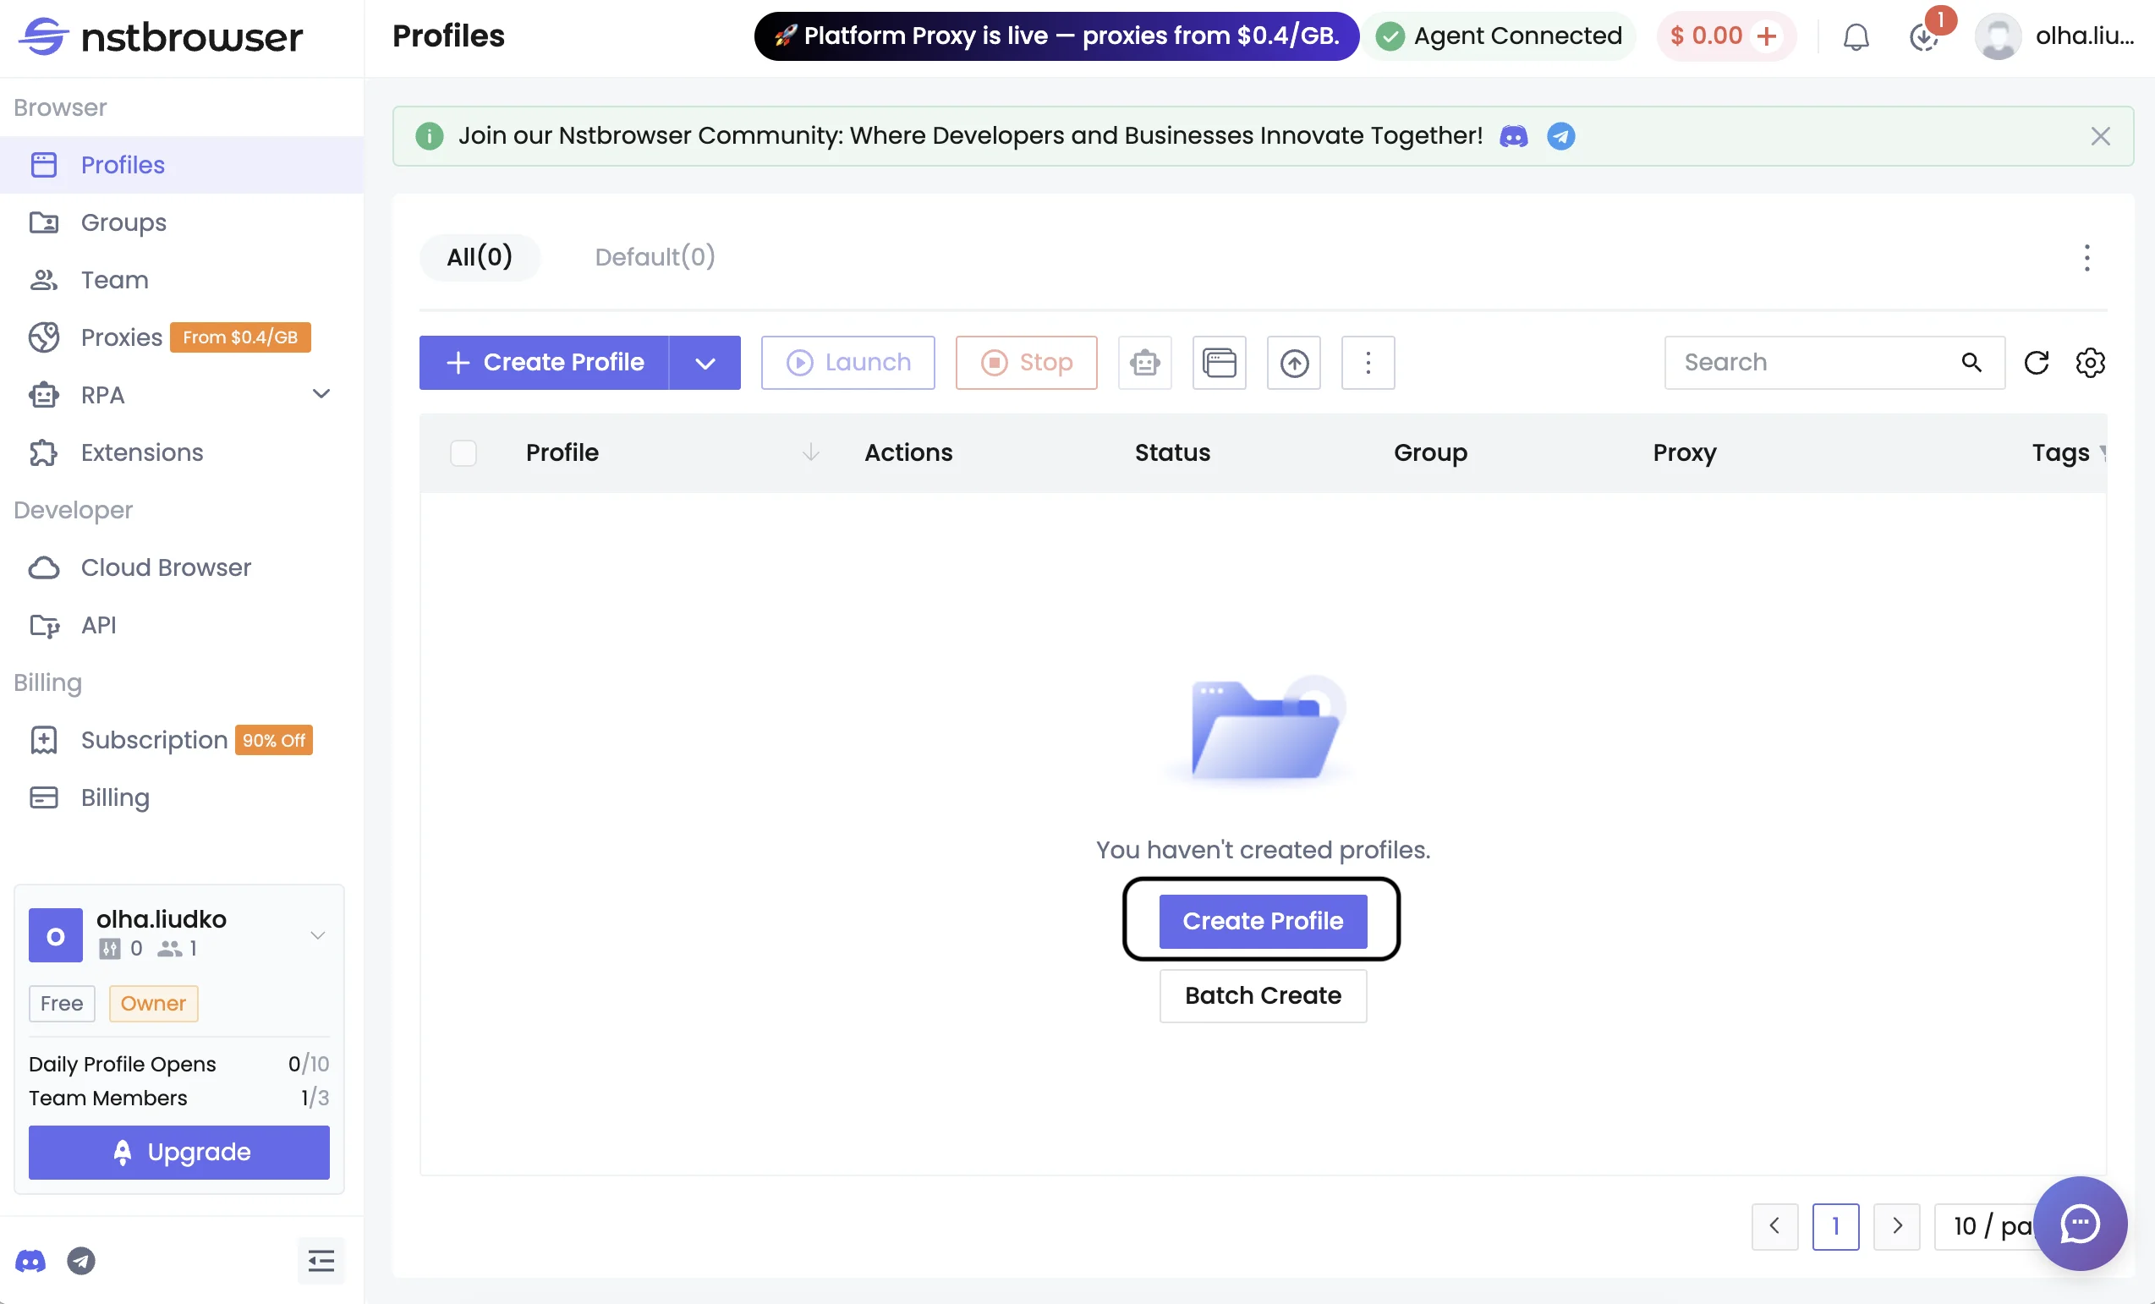Refresh the profiles list
The height and width of the screenshot is (1304, 2155).
click(x=2037, y=362)
